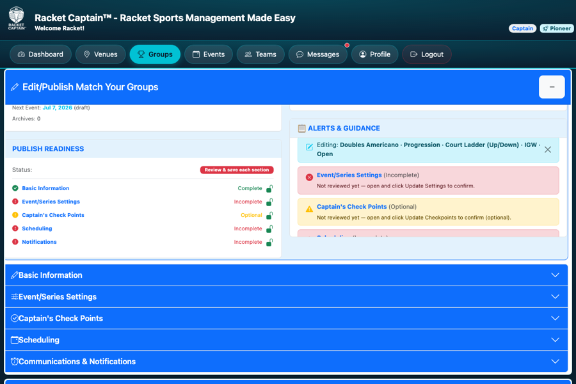This screenshot has height=384, width=576.
Task: Click the edit icon in the Editing alert
Action: 309,147
